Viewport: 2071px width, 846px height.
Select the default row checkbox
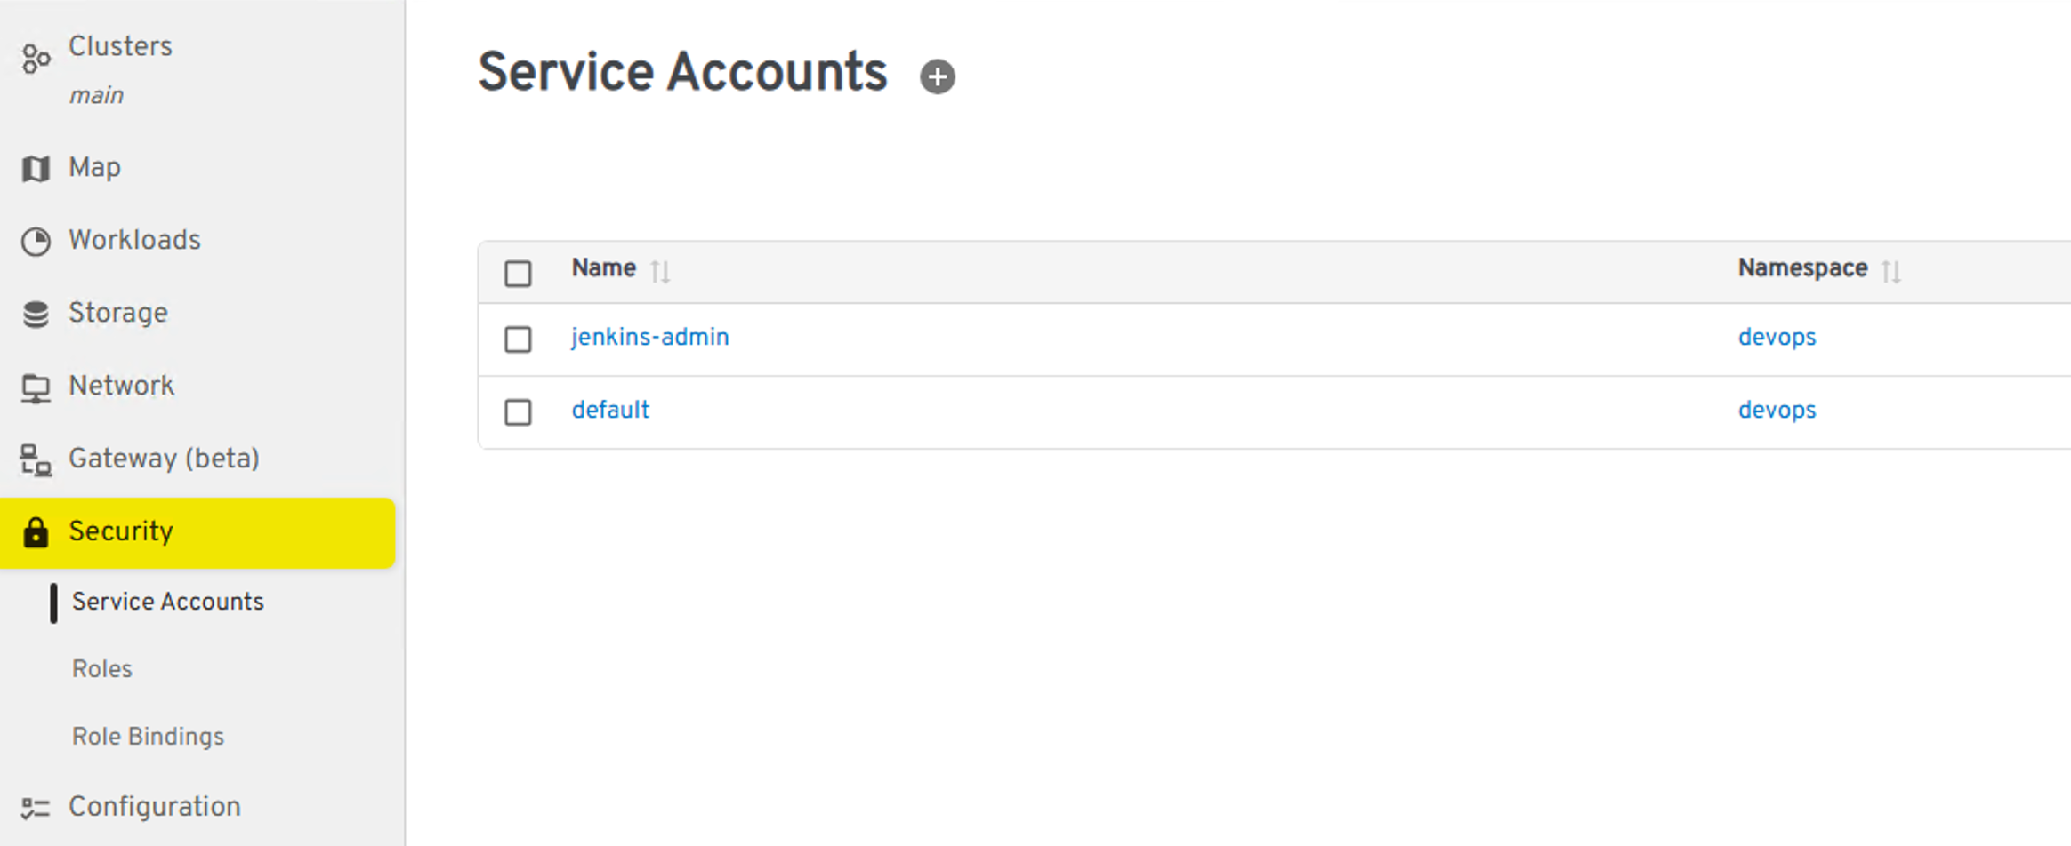pos(518,411)
